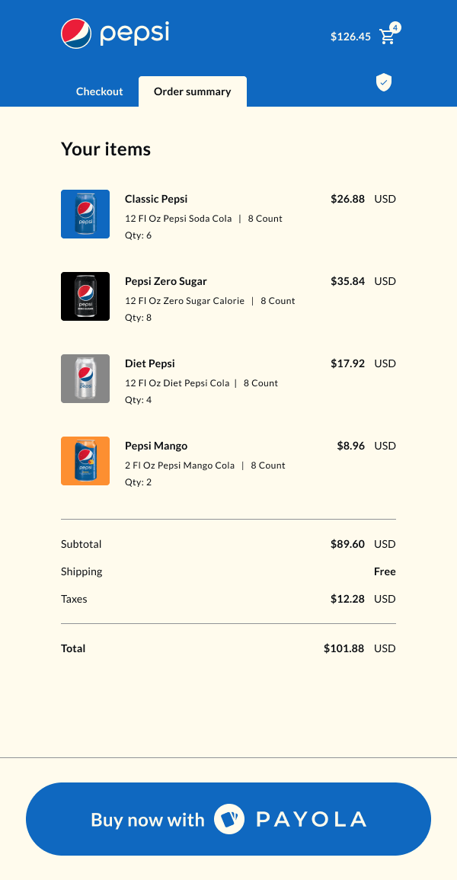Viewport: 457px width, 880px height.
Task: Click the $101.88 total amount
Action: pos(344,648)
